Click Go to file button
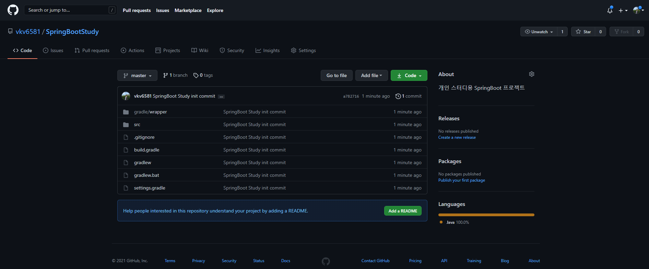Screen dimensions: 649x269 tap(337, 75)
